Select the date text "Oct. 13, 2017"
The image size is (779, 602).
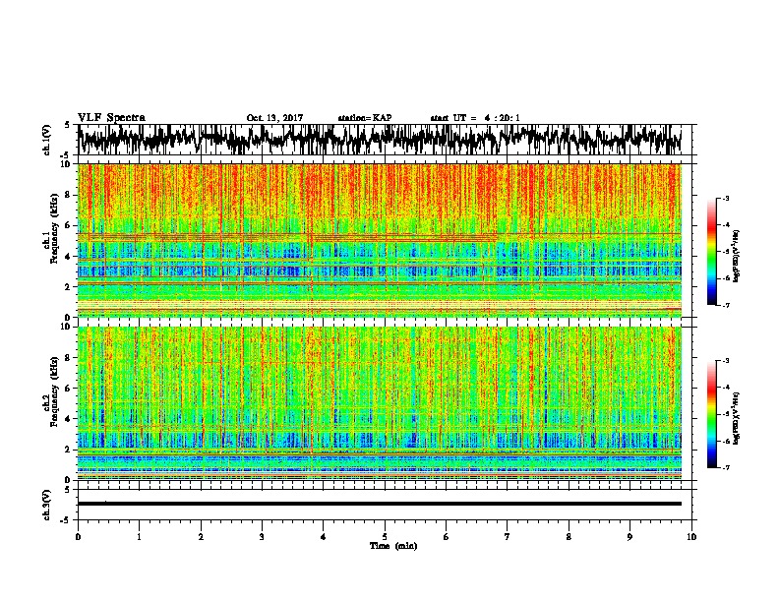click(274, 118)
